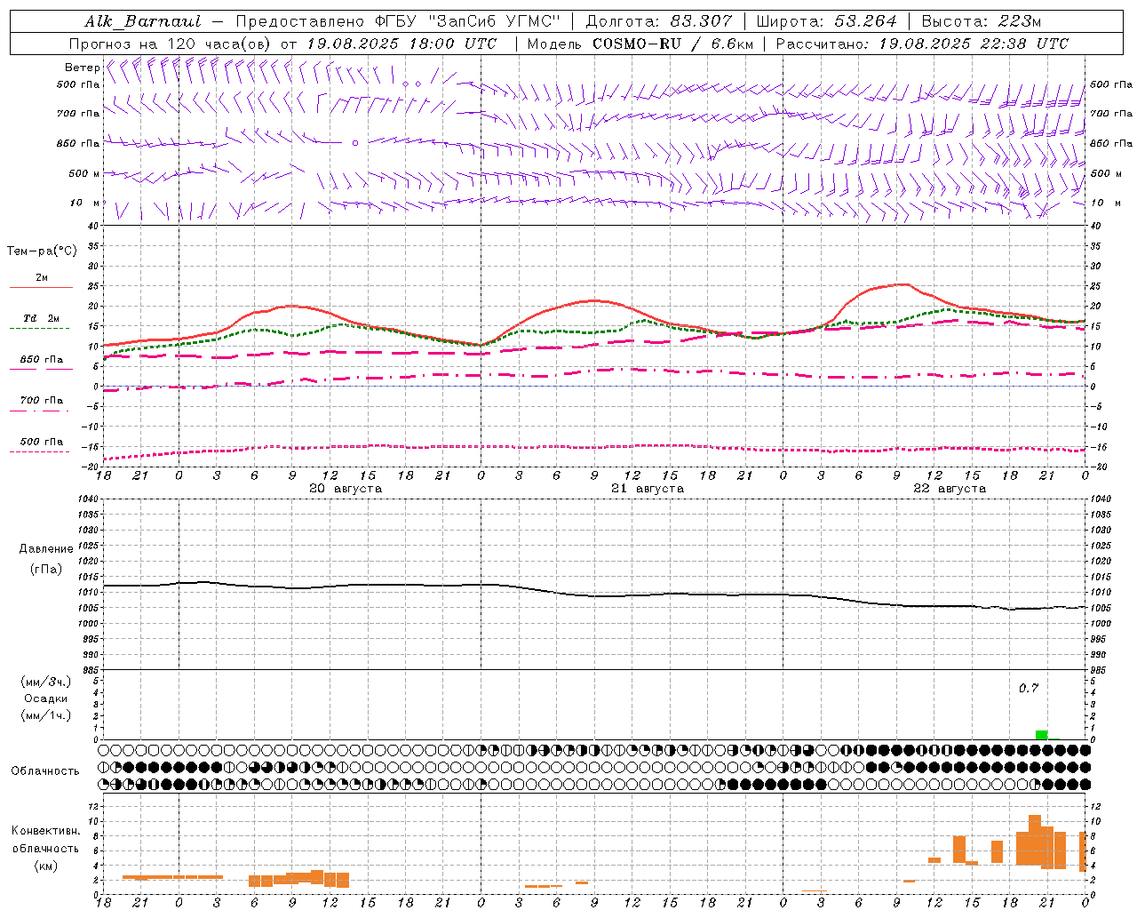The image size is (1137, 910).
Task: Click the '22 августа' date label
Action: (950, 489)
